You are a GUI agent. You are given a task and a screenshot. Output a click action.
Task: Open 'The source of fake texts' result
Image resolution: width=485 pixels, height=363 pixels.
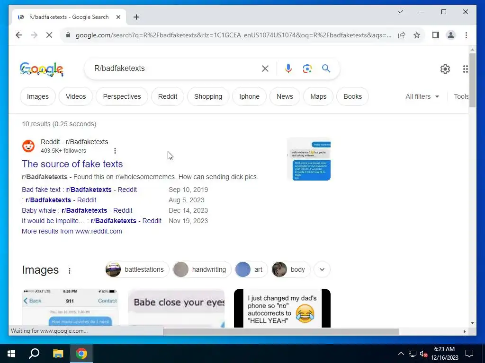[x=72, y=164]
